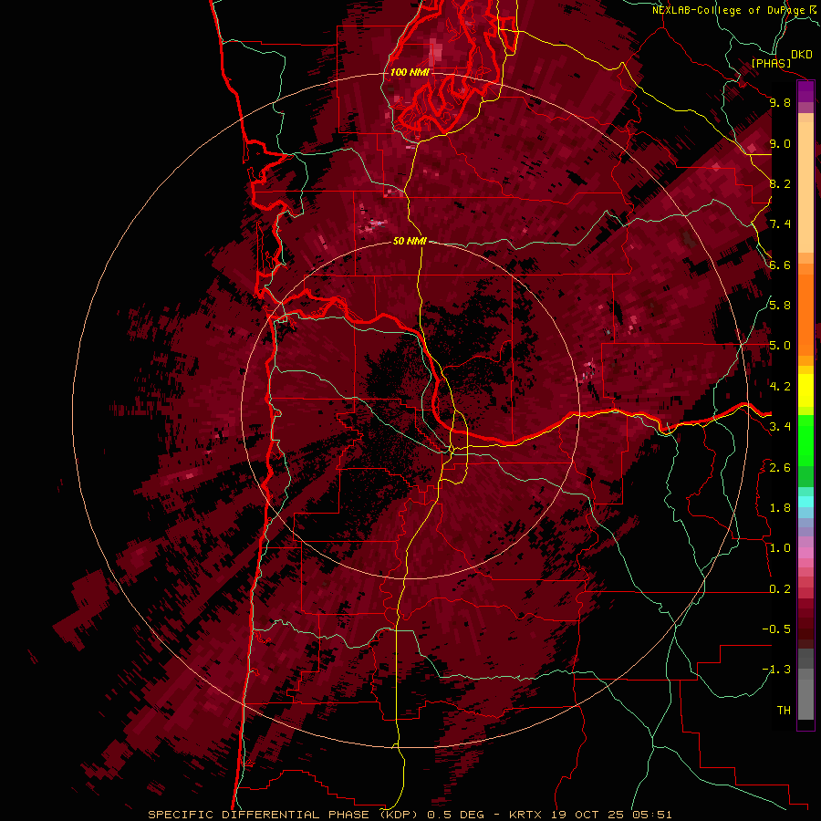The height and width of the screenshot is (821, 821).
Task: Click the 9.0 value on the color scale
Action: (x=780, y=143)
